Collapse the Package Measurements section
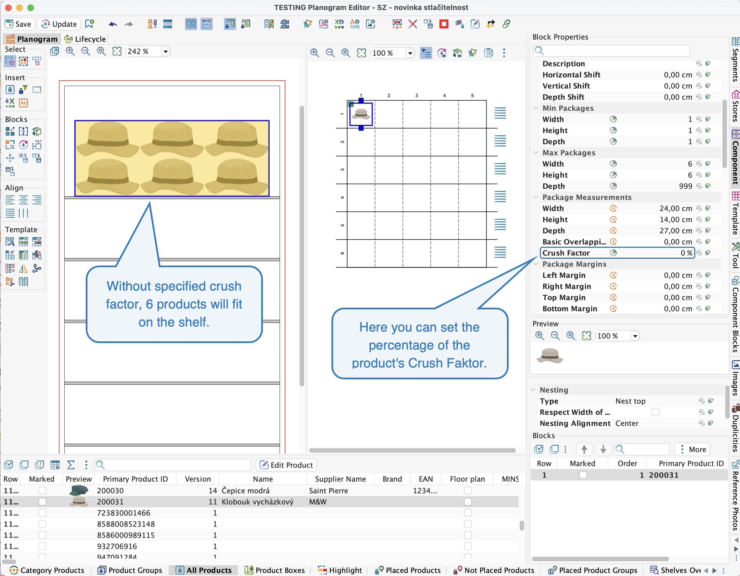Image resolution: width=740 pixels, height=576 pixels. pyautogui.click(x=536, y=198)
